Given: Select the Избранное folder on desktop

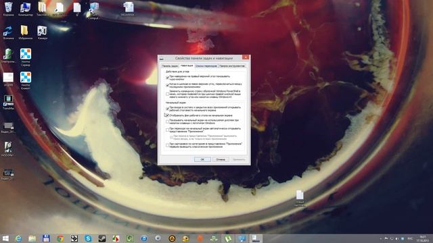Looking at the screenshot, I should [x=26, y=32].
